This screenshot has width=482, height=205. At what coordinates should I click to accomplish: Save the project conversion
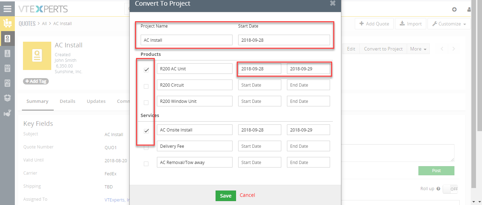225,196
